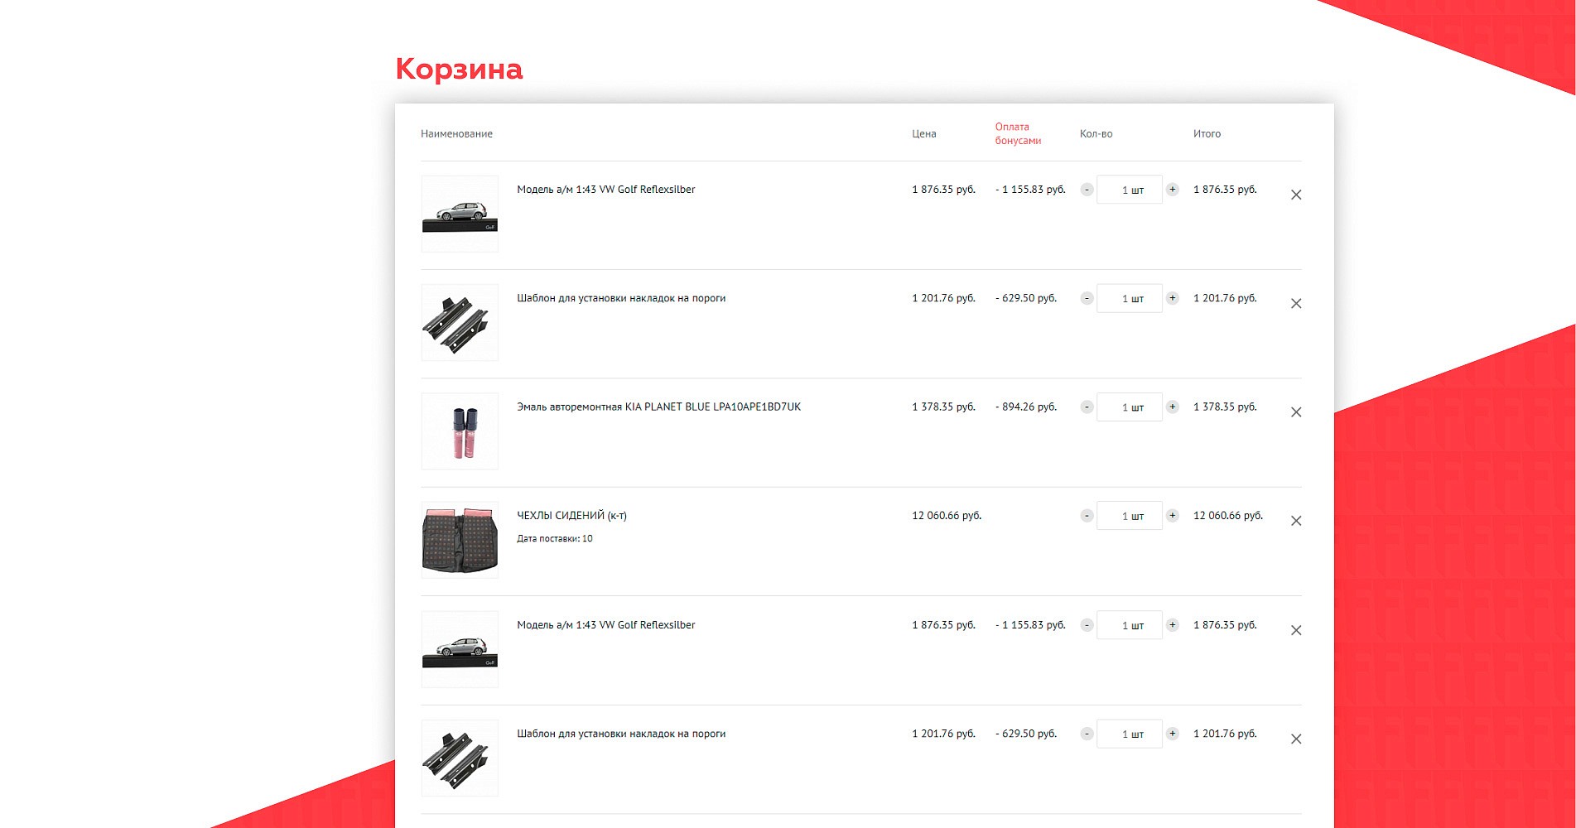Image resolution: width=1576 pixels, height=828 pixels.
Task: Open the ЧЕХЛЫ СИДЕНИЙ (к-т) product link
Action: (571, 515)
